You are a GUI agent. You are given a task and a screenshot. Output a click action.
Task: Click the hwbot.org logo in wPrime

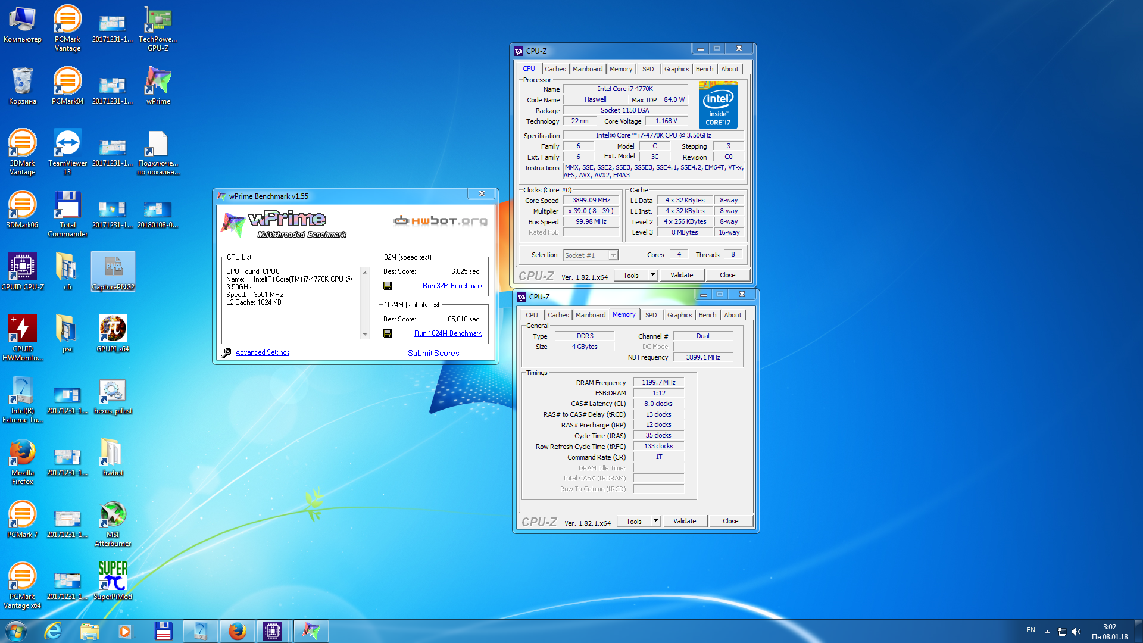coord(440,221)
